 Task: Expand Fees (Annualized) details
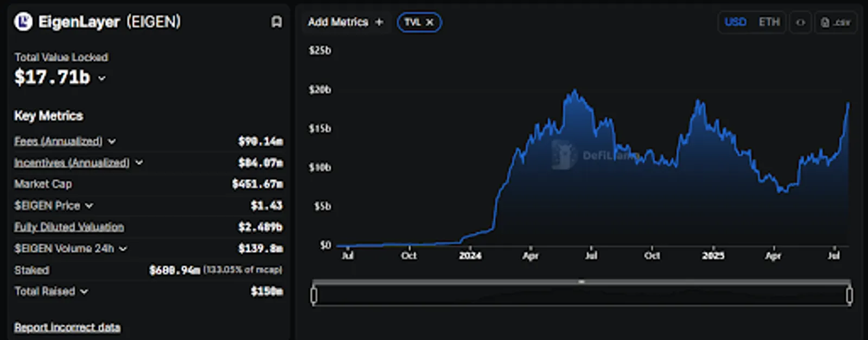[112, 141]
